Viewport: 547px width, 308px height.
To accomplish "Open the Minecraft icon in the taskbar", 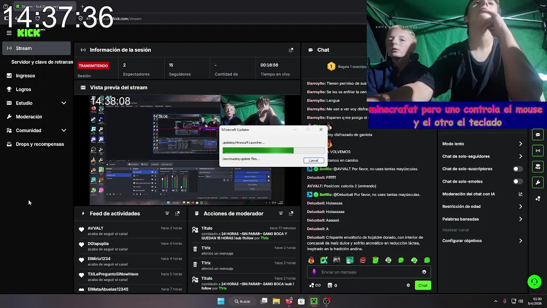I will pos(314,301).
